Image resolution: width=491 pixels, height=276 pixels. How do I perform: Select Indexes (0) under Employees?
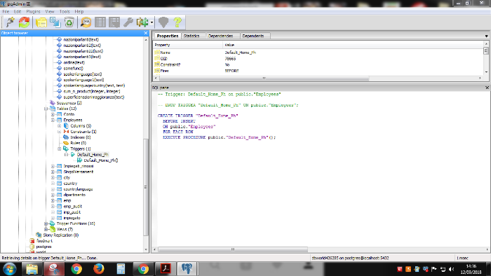coord(81,137)
